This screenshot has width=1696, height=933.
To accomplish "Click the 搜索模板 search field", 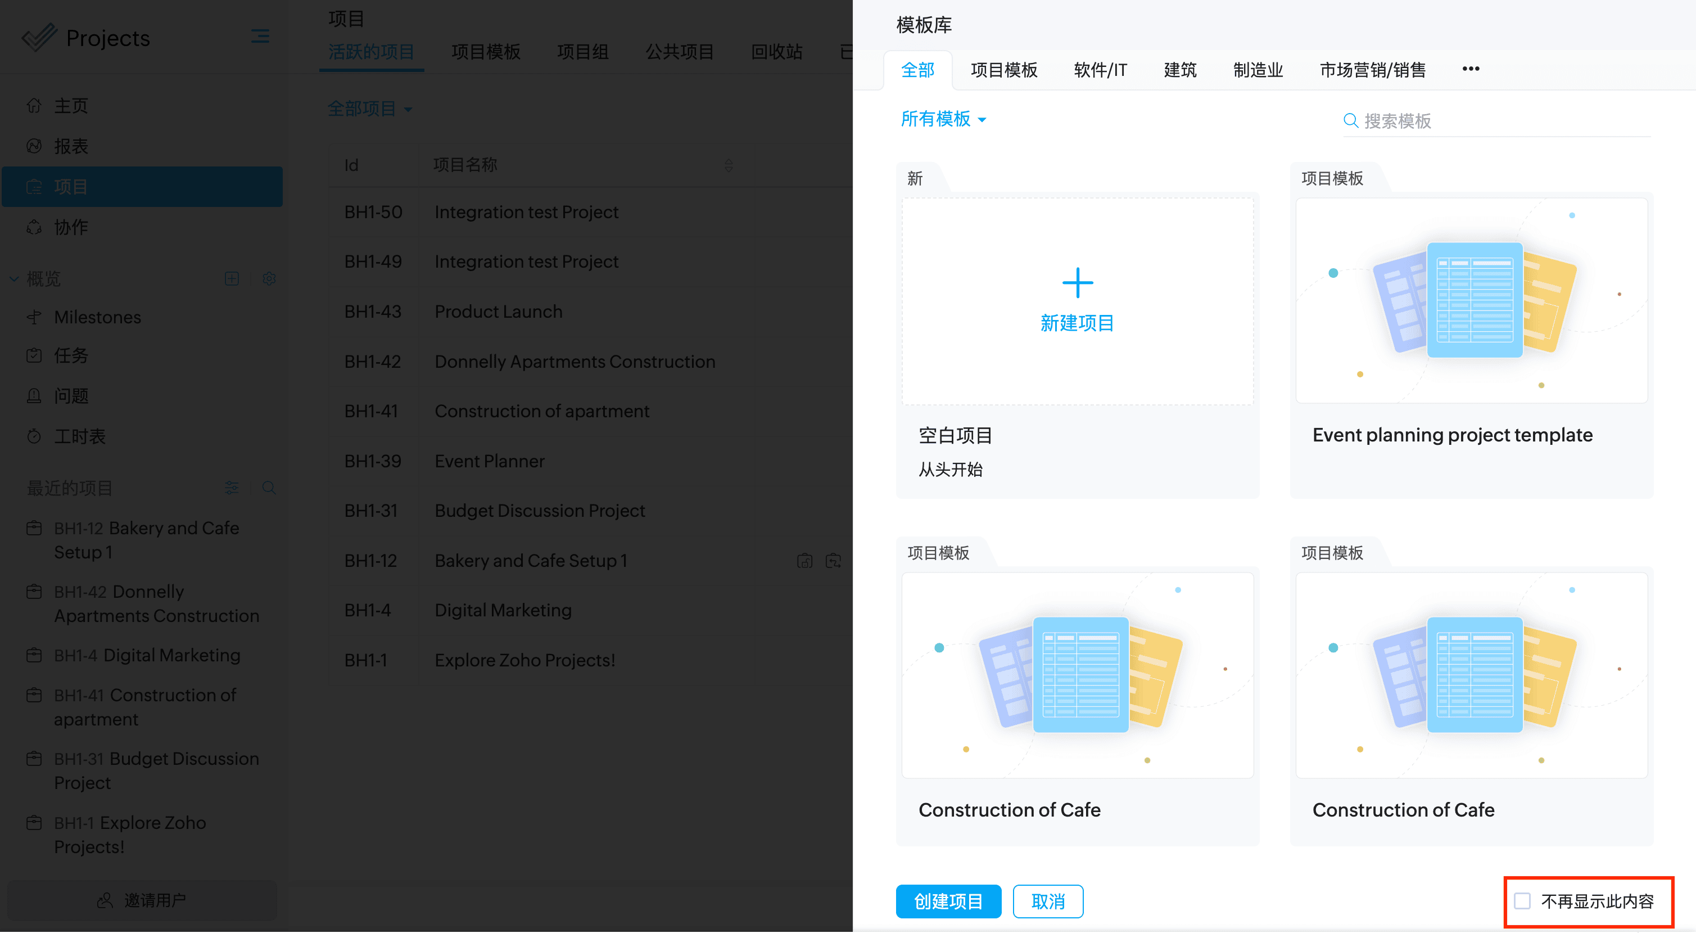I will point(1504,121).
